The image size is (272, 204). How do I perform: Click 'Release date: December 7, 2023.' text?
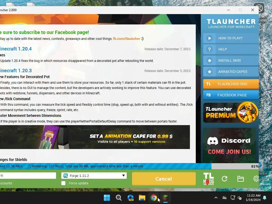point(168,49)
